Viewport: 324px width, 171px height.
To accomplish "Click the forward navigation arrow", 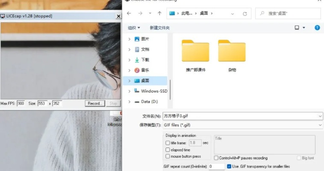I will click(140, 13).
